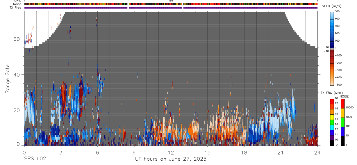Viewport: 357px width, 165px height.
Task: Click the 'Noise' strip label at top
Action: coord(17,4)
